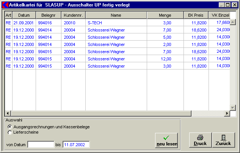The width and height of the screenshot is (240, 153).
Task: Sort by the Datum column header
Action: tap(24, 15)
